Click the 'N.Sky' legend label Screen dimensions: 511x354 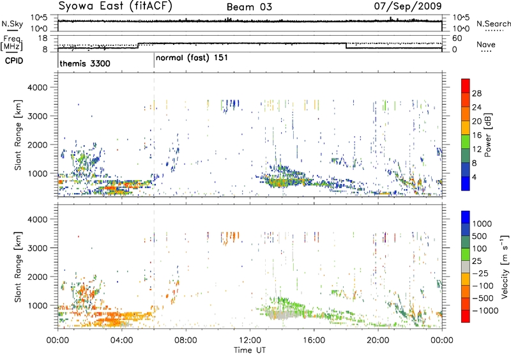[12, 24]
